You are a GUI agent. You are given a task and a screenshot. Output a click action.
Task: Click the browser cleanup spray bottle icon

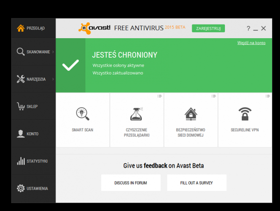coord(136,114)
